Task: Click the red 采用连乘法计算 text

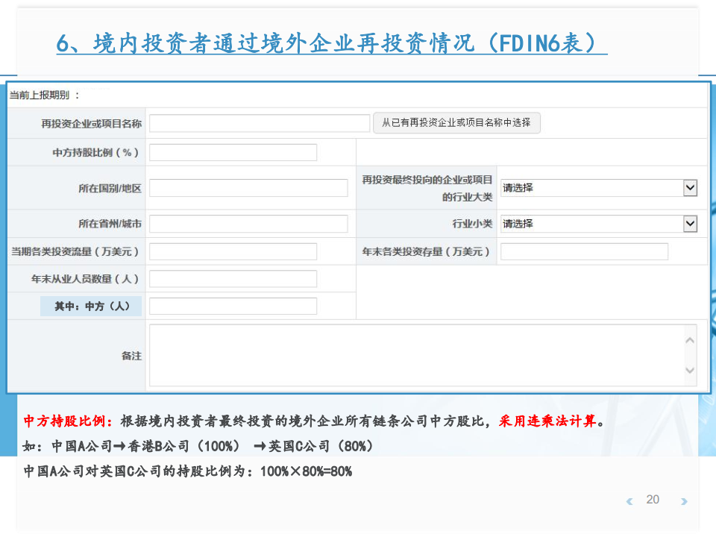Action: coord(548,421)
